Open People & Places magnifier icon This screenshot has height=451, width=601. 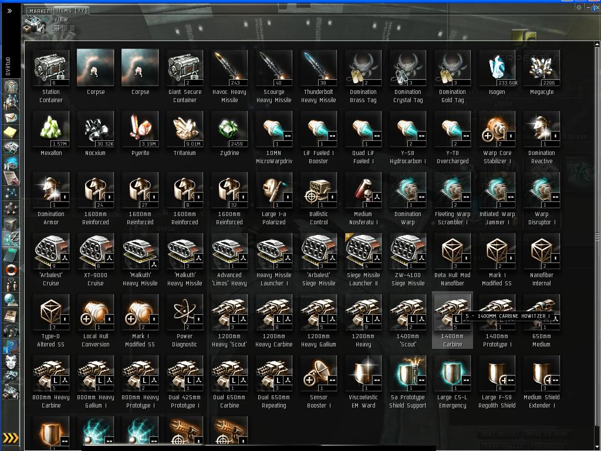[11, 102]
